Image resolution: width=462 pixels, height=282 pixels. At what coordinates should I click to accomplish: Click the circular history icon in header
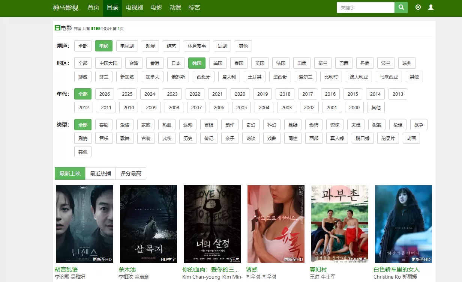click(418, 7)
